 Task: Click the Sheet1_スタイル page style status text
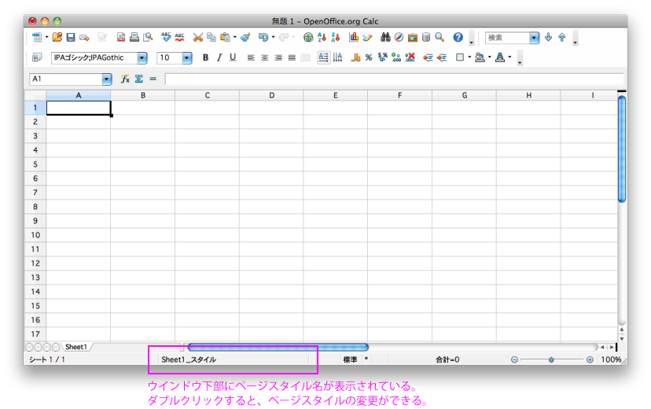(x=189, y=359)
